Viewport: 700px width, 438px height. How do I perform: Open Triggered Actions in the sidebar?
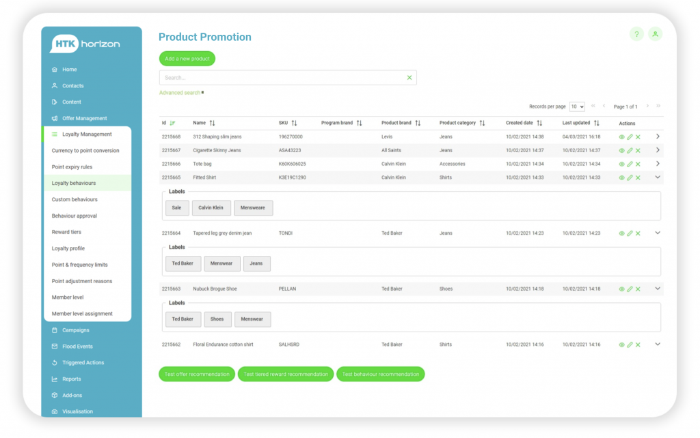coord(83,363)
